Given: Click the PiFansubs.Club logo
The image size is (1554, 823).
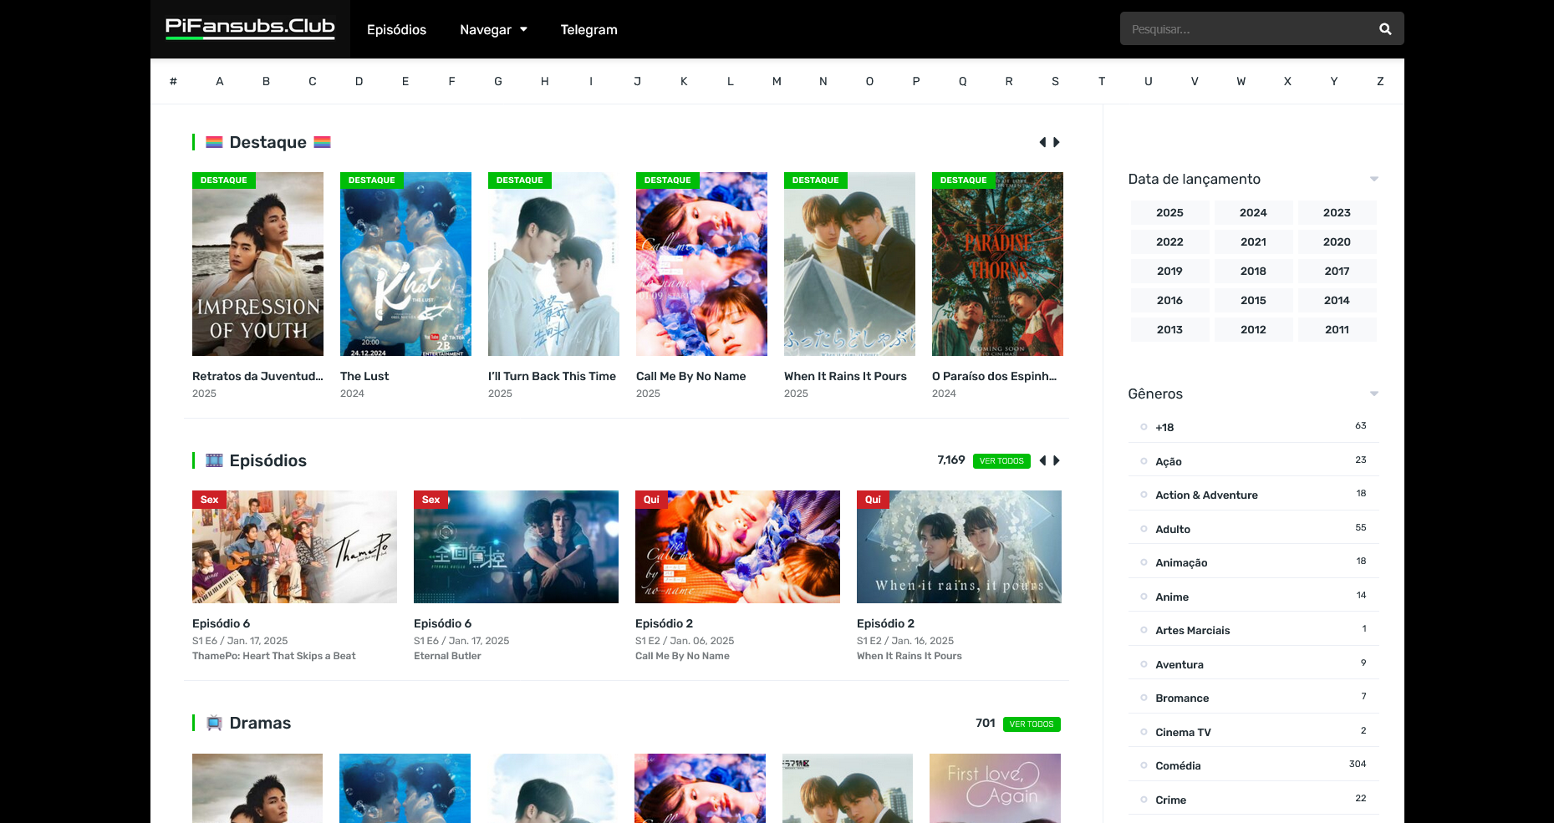Looking at the screenshot, I should pos(250,28).
